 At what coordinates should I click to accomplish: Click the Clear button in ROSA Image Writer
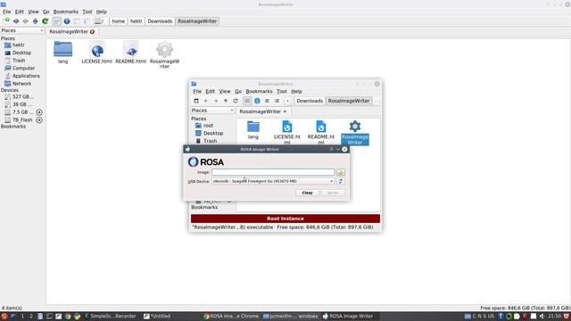307,193
